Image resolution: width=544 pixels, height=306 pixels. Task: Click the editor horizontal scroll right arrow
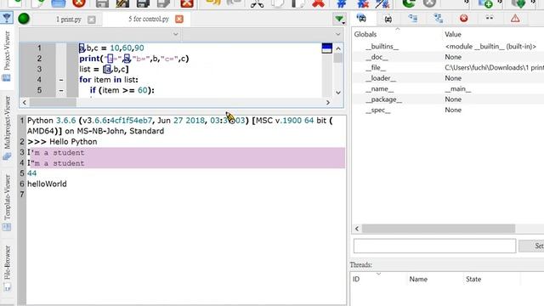coord(328,102)
